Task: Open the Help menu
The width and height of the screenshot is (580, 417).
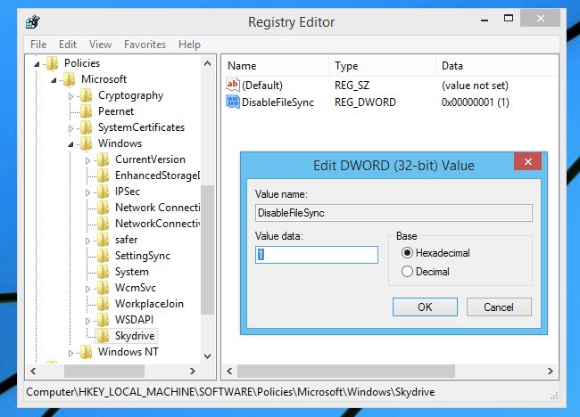Action: 189,45
